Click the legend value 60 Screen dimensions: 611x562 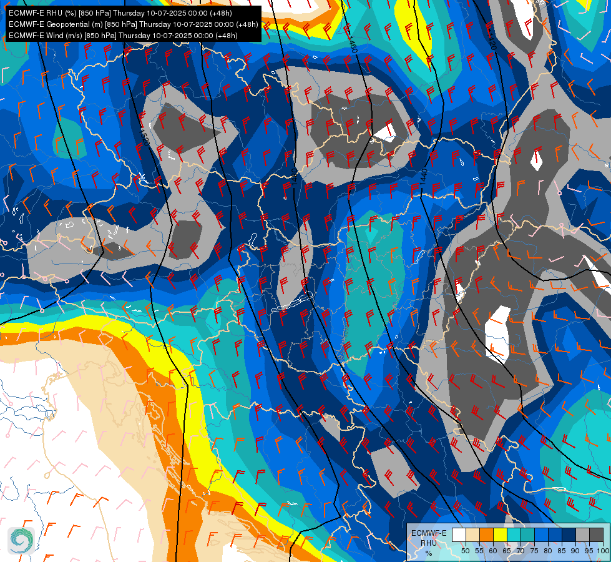click(x=493, y=551)
